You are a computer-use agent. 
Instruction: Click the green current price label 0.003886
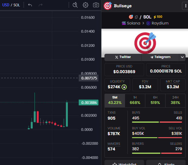[x=88, y=102]
